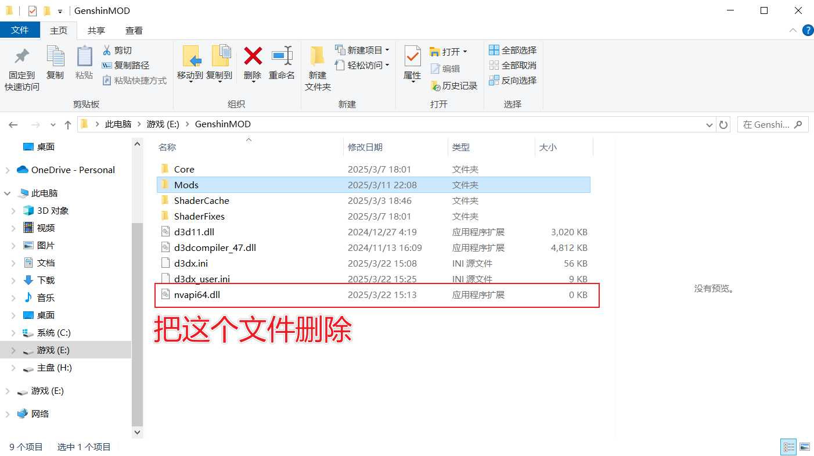This screenshot has width=814, height=456.
Task: Refresh the folder with the refresh icon
Action: click(x=722, y=124)
